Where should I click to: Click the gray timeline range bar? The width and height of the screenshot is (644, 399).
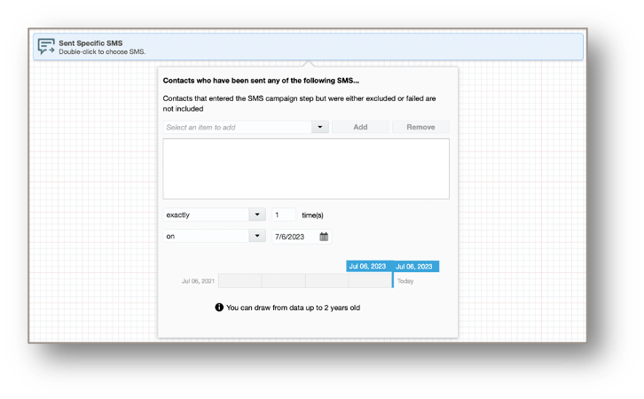(x=305, y=281)
